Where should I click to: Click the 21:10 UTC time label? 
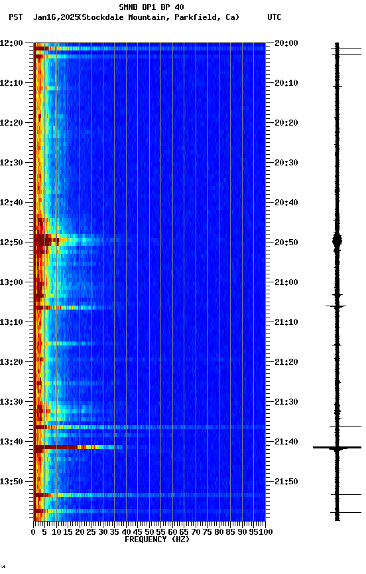(286, 322)
